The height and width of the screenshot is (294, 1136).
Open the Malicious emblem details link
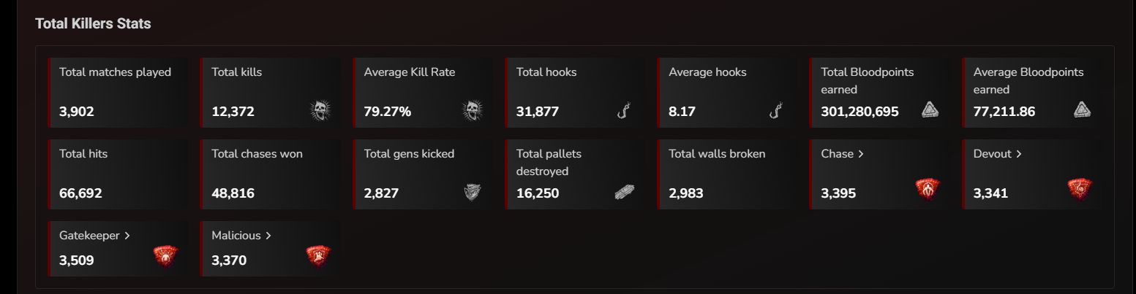(x=241, y=236)
